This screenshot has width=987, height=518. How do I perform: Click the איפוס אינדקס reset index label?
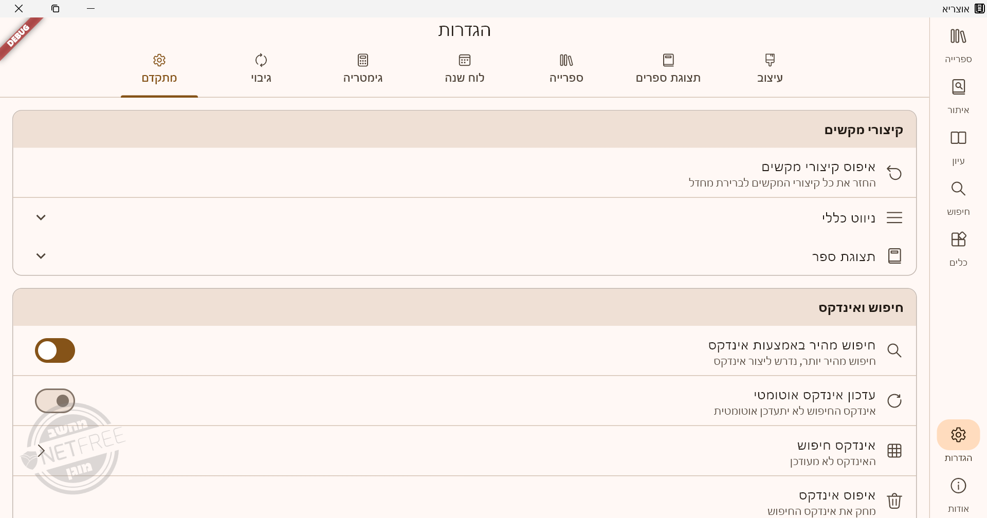pyautogui.click(x=837, y=495)
